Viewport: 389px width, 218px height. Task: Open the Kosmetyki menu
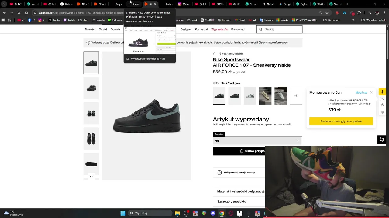[201, 29]
